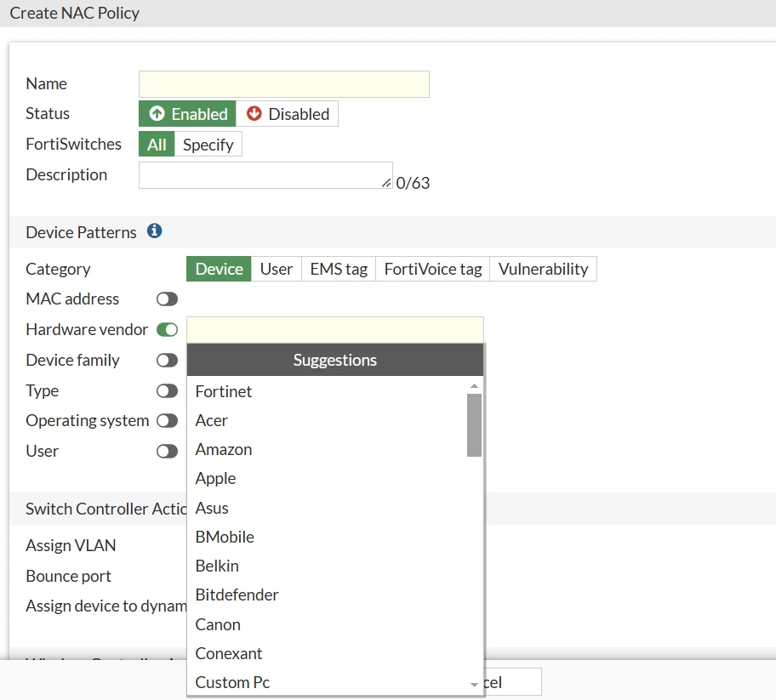Viewport: 776px width, 700px height.
Task: Switch category to EMS tag
Action: point(339,269)
